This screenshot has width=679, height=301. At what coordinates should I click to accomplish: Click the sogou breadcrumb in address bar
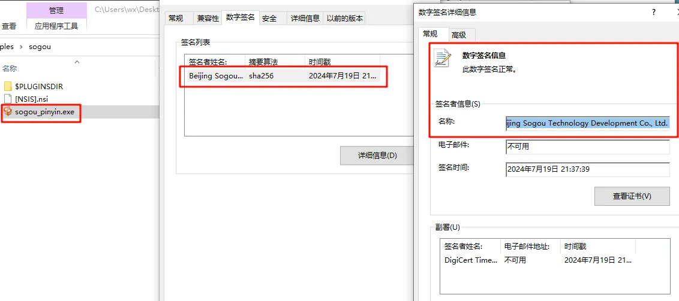40,47
